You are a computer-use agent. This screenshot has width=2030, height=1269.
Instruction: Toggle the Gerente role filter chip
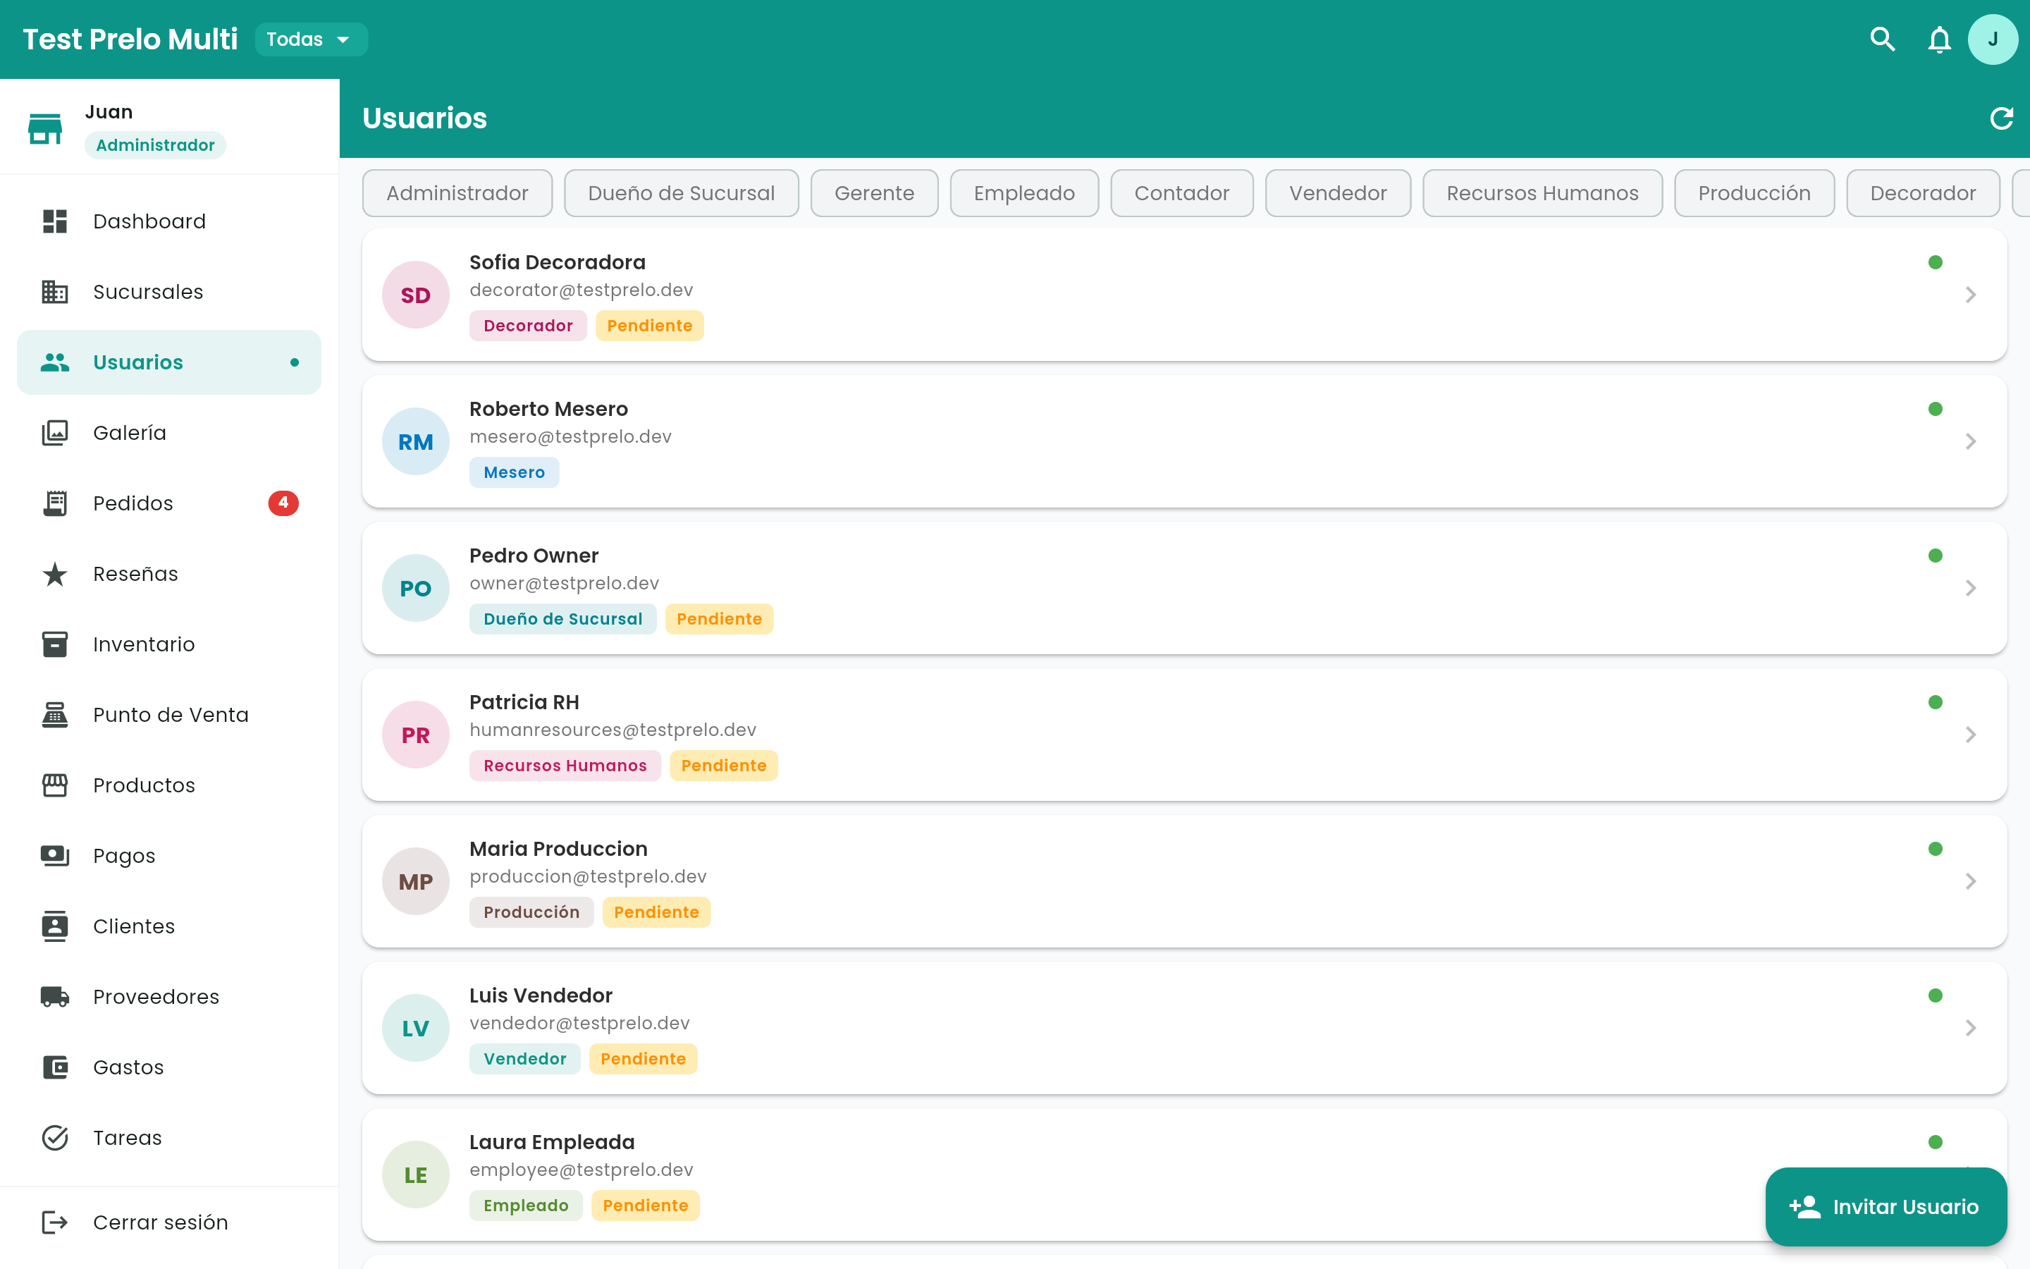coord(874,193)
